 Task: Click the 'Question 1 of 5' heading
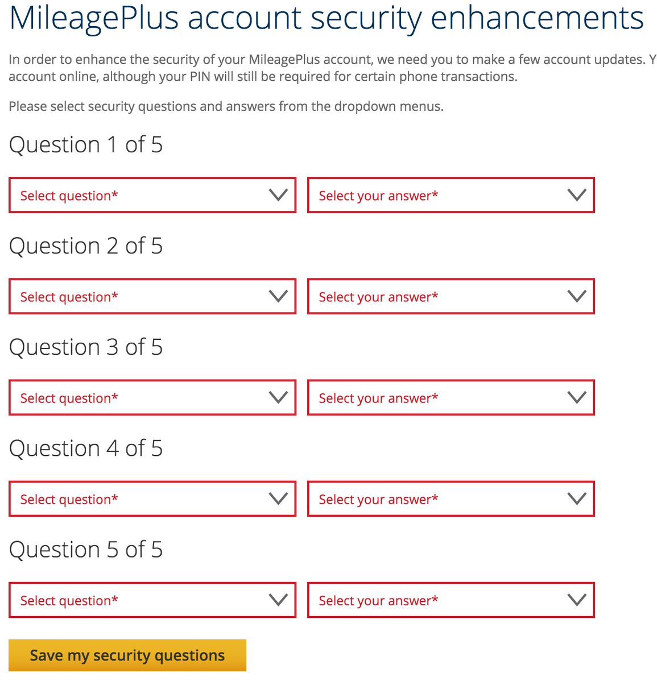[86, 145]
